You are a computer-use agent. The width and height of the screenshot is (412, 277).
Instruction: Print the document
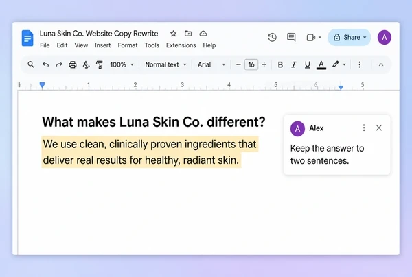73,64
